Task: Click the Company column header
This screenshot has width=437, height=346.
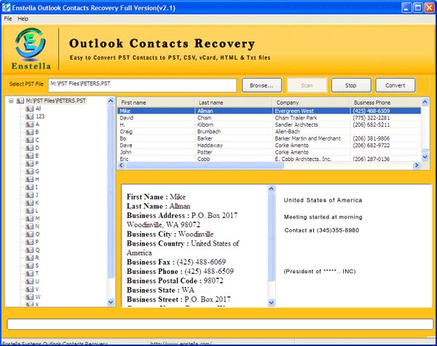Action: (311, 103)
